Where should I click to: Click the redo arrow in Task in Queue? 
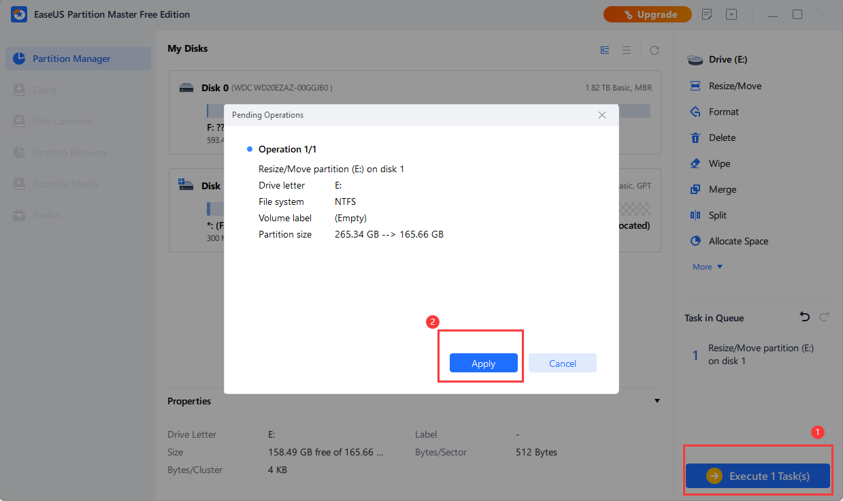(825, 317)
